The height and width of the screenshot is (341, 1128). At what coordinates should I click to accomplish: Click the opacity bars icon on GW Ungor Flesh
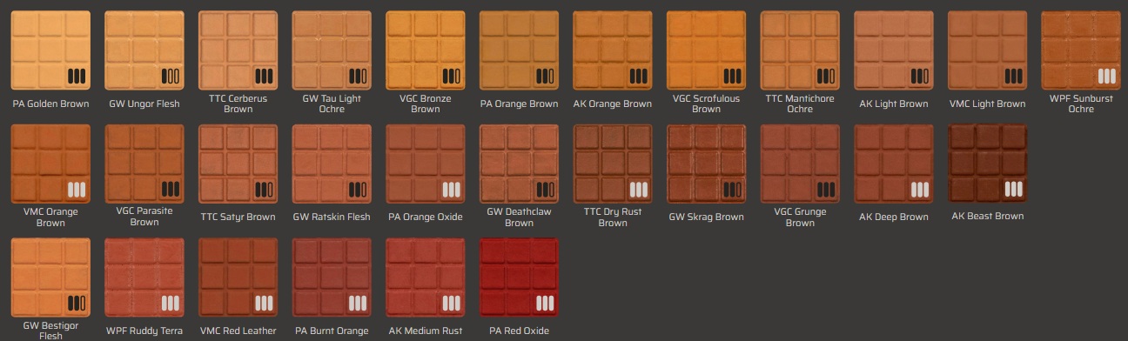(171, 76)
